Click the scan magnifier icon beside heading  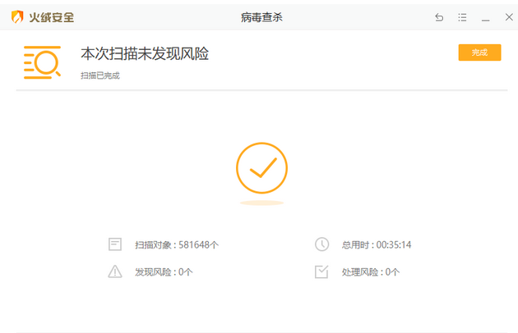(42, 62)
